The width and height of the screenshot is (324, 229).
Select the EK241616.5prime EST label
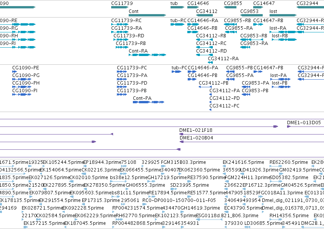pos(243,162)
